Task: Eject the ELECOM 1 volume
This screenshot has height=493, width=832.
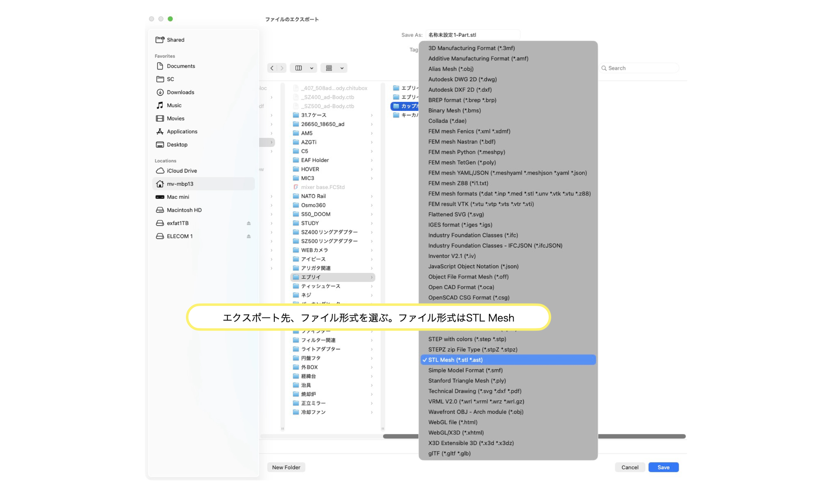Action: point(248,236)
